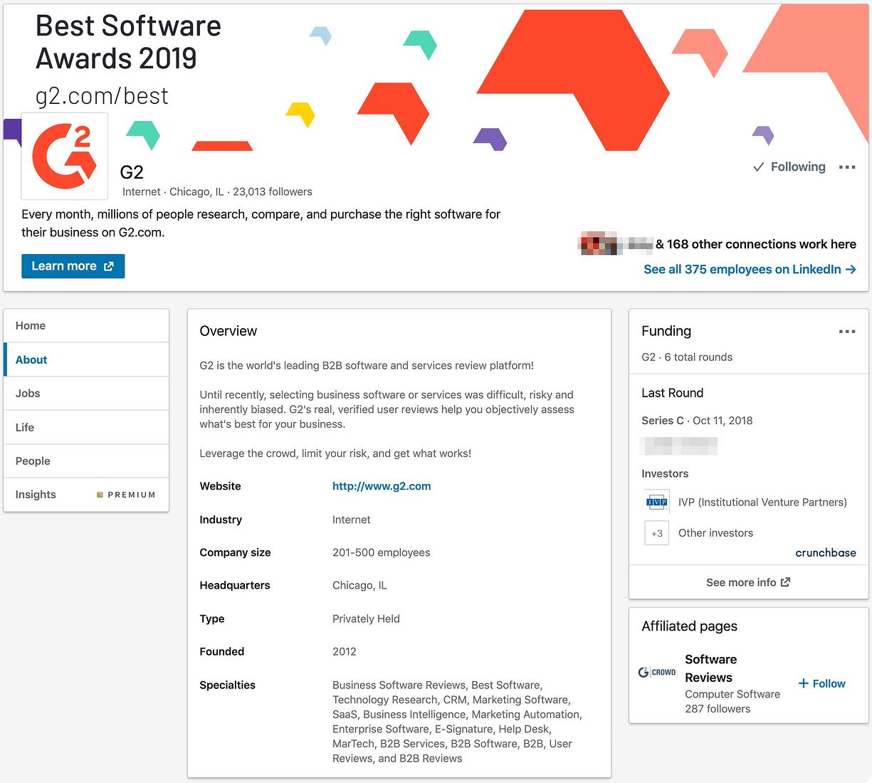872x783 pixels.
Task: Click the Crunchbase logo
Action: [x=825, y=553]
